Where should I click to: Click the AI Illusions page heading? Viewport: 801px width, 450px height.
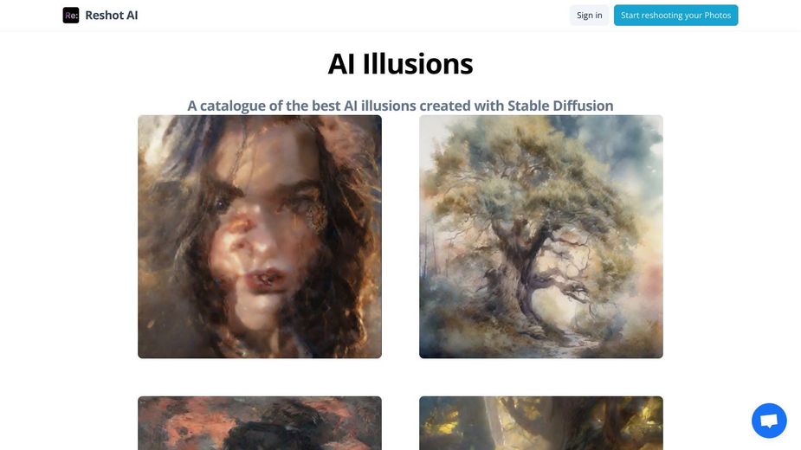coord(400,64)
